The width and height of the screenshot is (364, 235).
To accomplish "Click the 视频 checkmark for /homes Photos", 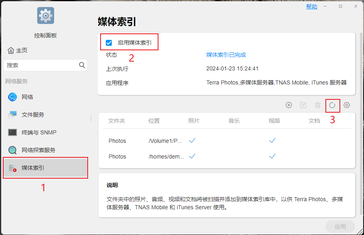I will coord(272,156).
